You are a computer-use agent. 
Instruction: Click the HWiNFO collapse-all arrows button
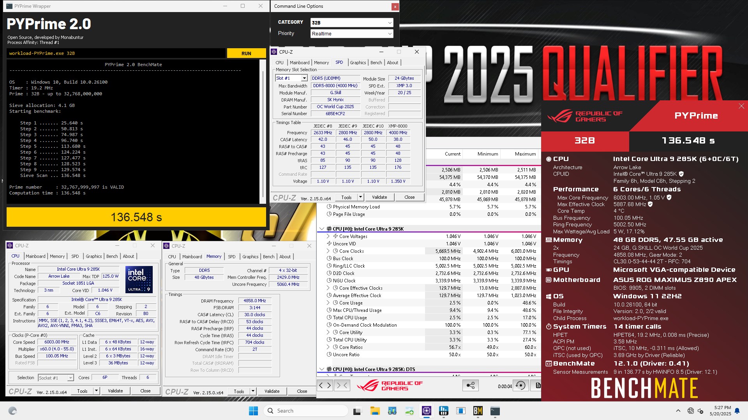pyautogui.click(x=342, y=385)
